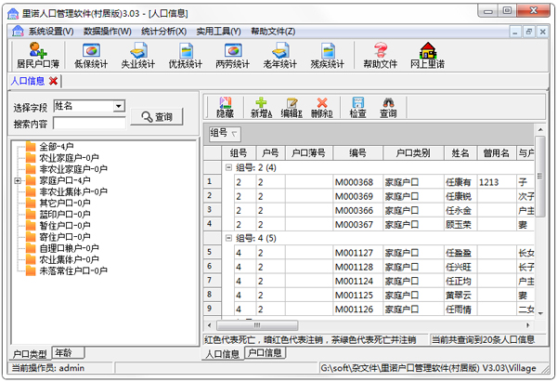Close the 人口信息 tab with red X
Screen dimensions: 557x382
[53, 81]
